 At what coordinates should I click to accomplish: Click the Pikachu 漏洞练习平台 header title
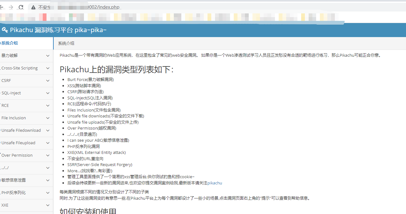58,30
